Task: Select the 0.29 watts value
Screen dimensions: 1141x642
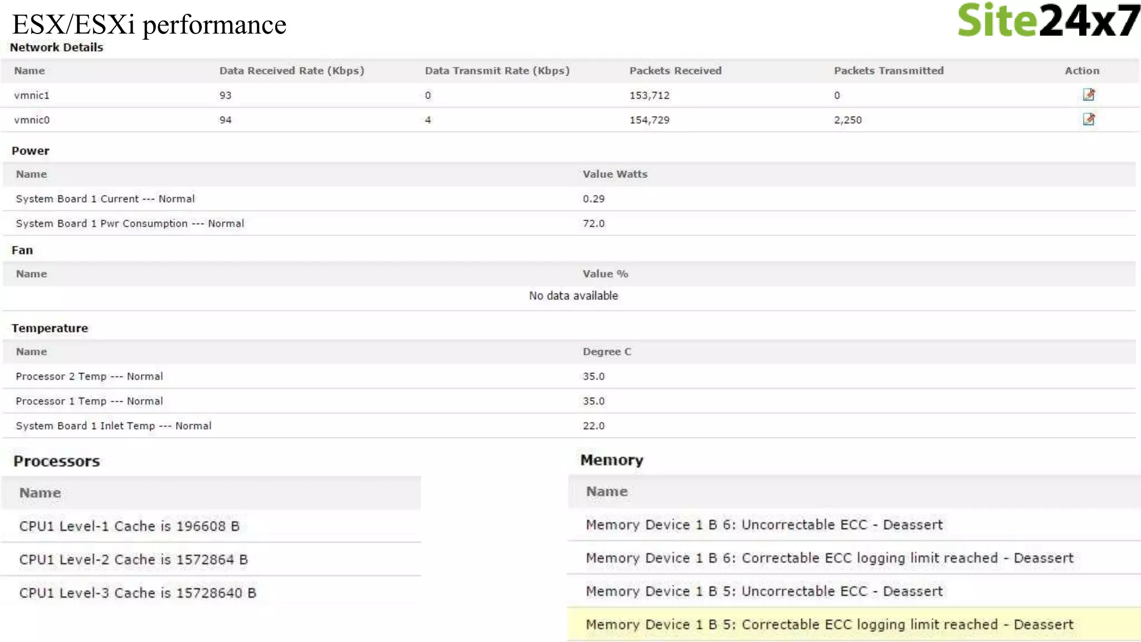Action: tap(593, 199)
